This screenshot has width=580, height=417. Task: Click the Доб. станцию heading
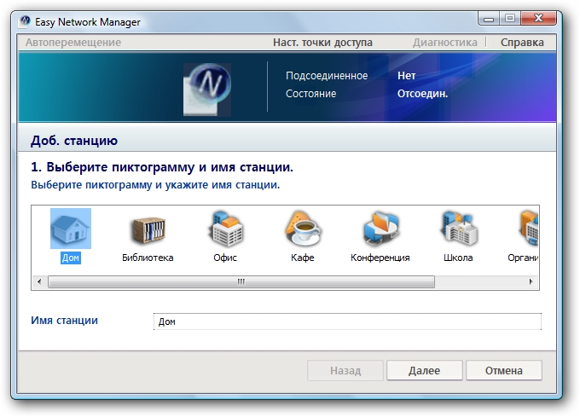(x=74, y=141)
